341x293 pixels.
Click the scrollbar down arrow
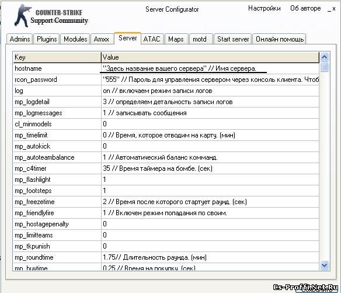pos(324,265)
